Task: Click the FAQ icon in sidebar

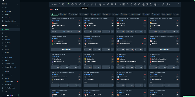Action: tap(3, 91)
